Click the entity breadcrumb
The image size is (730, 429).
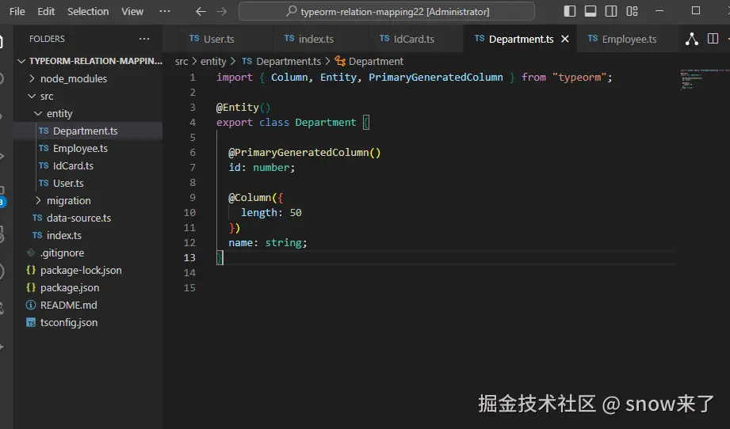213,62
